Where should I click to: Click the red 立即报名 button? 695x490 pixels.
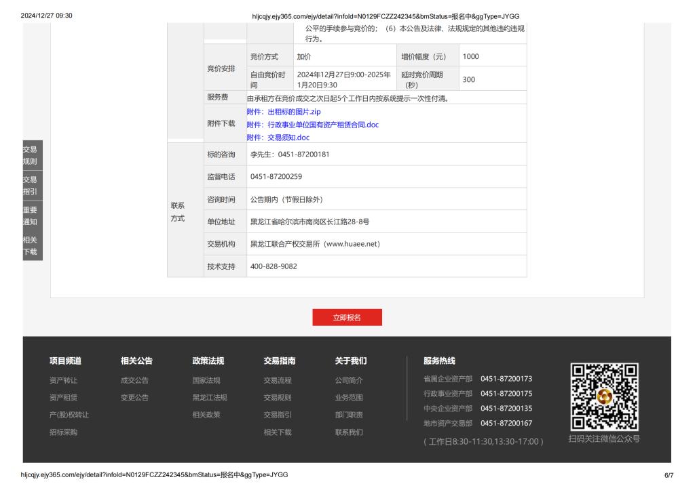coord(347,317)
